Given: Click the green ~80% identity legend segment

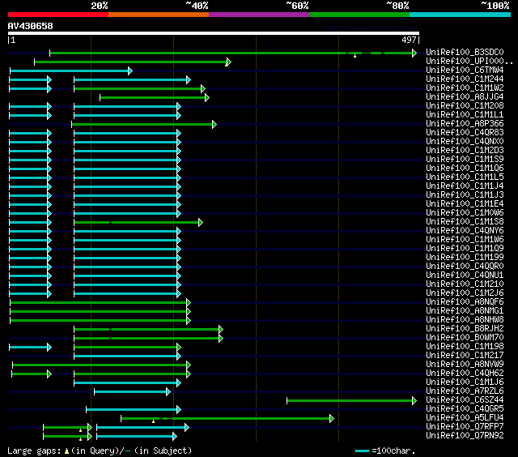Looking at the screenshot, I should coord(359,15).
